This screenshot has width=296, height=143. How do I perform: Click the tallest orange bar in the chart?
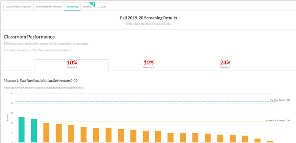tap(46, 133)
